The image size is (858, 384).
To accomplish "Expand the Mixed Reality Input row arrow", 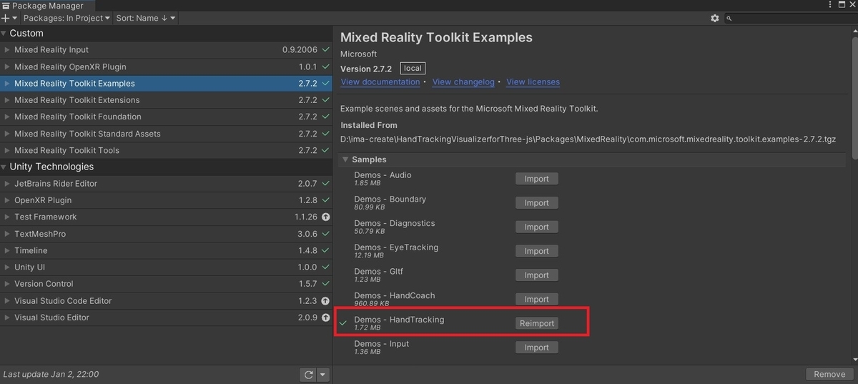I will (7, 50).
